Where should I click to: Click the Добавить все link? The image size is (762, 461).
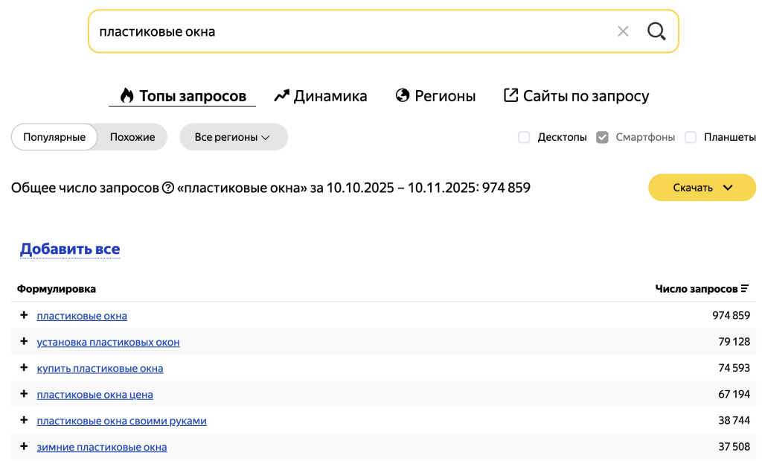[70, 249]
